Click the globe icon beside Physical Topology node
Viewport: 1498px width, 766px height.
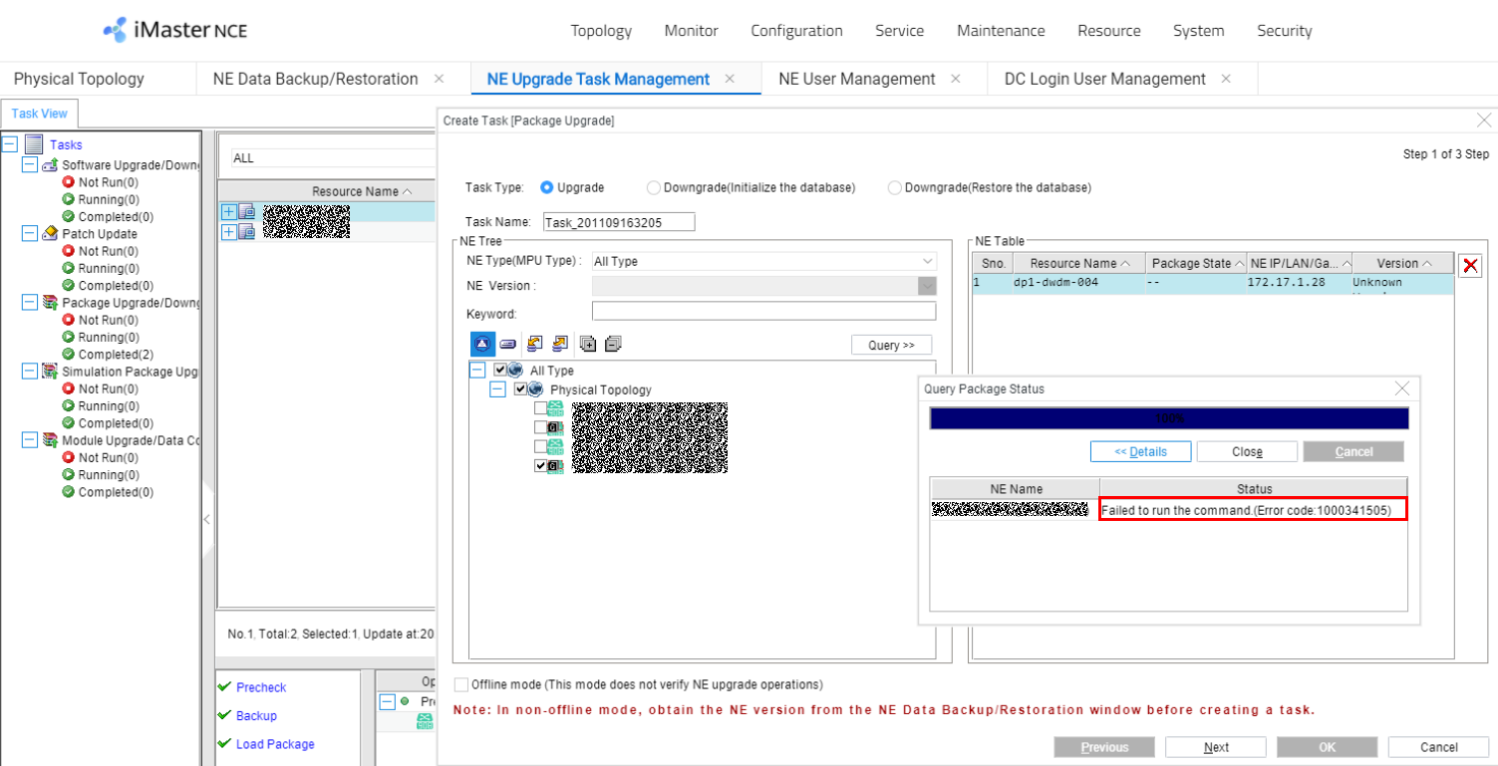tap(536, 389)
